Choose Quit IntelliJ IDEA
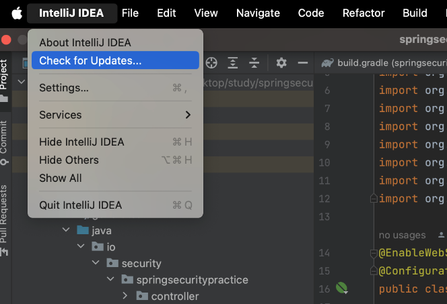The width and height of the screenshot is (447, 304). pos(115,205)
